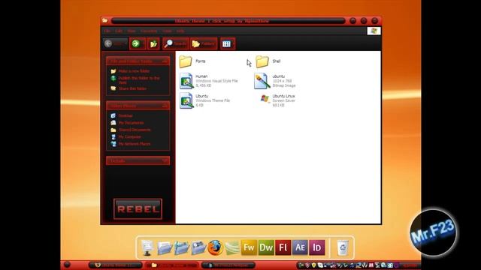Image resolution: width=481 pixels, height=270 pixels.
Task: Select the Fonts folder icon
Action: click(186, 61)
